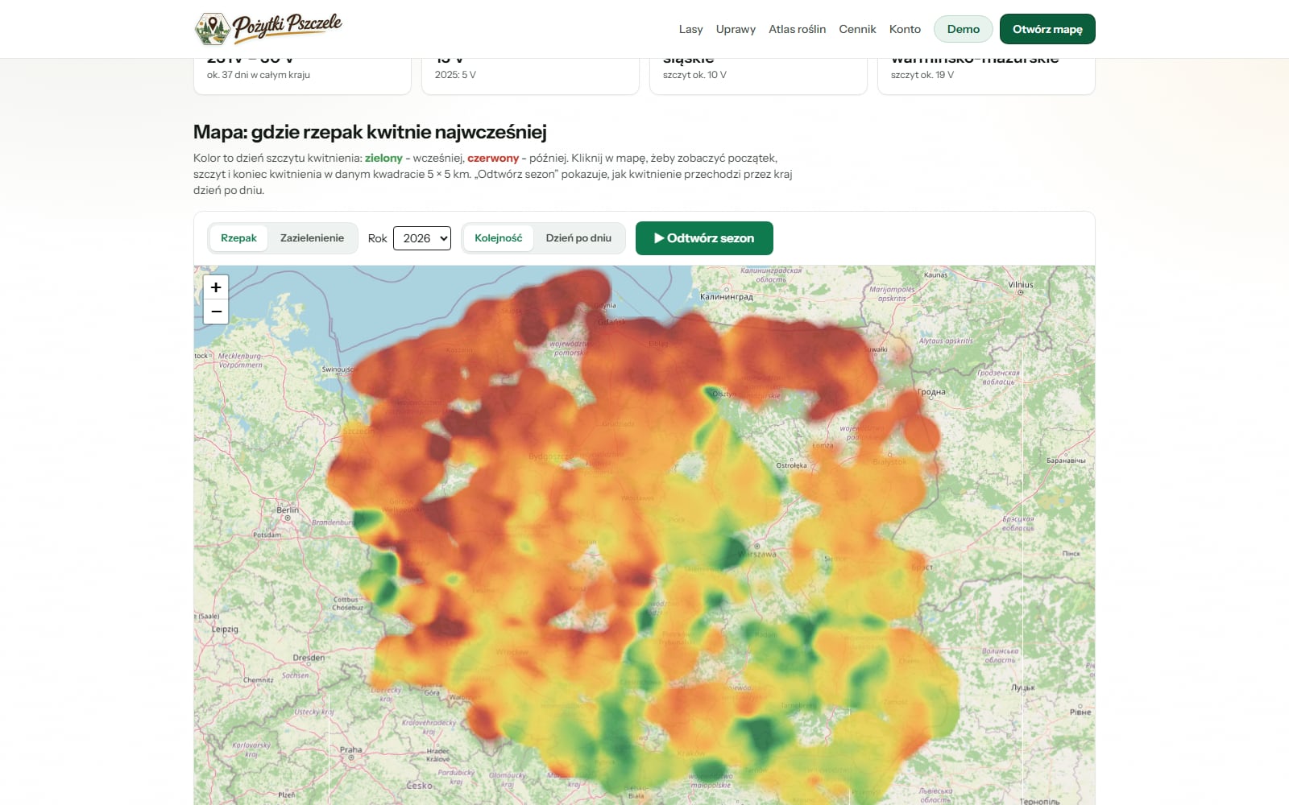1289x805 pixels.
Task: Select the Kolejność view mode
Action: coord(498,238)
